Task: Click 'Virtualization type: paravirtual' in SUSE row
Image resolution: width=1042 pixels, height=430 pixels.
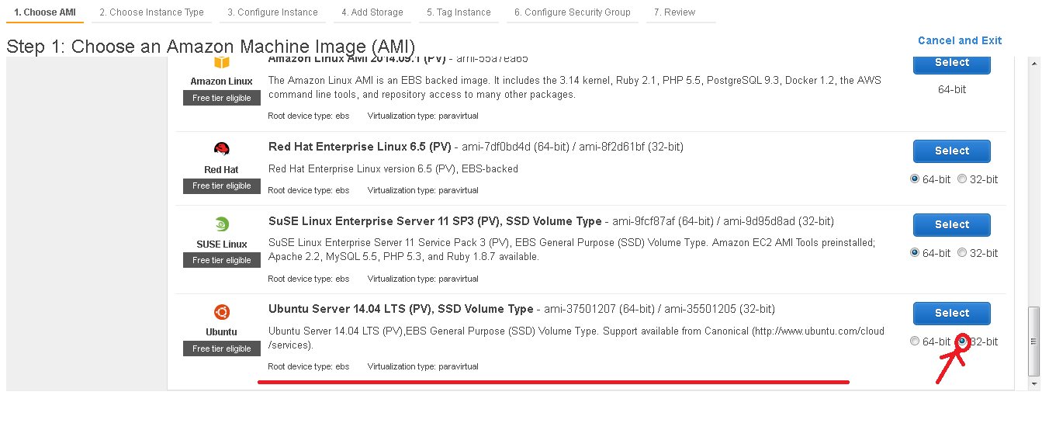Action: (x=423, y=278)
